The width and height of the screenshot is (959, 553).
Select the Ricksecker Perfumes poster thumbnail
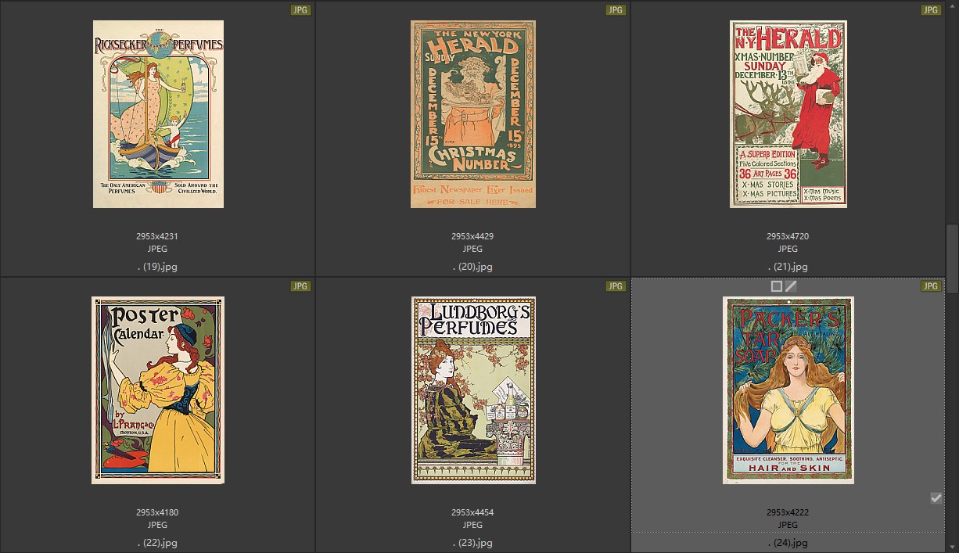[158, 114]
